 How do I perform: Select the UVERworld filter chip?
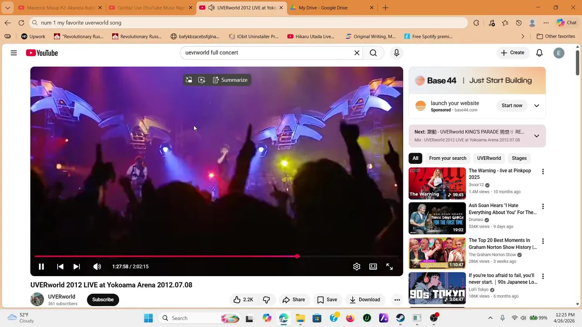(x=489, y=158)
